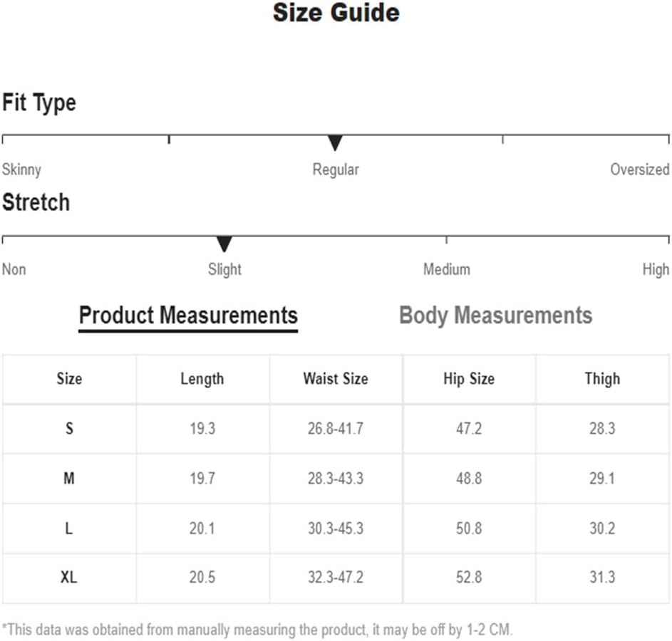Click the High stretch label

[x=656, y=269]
